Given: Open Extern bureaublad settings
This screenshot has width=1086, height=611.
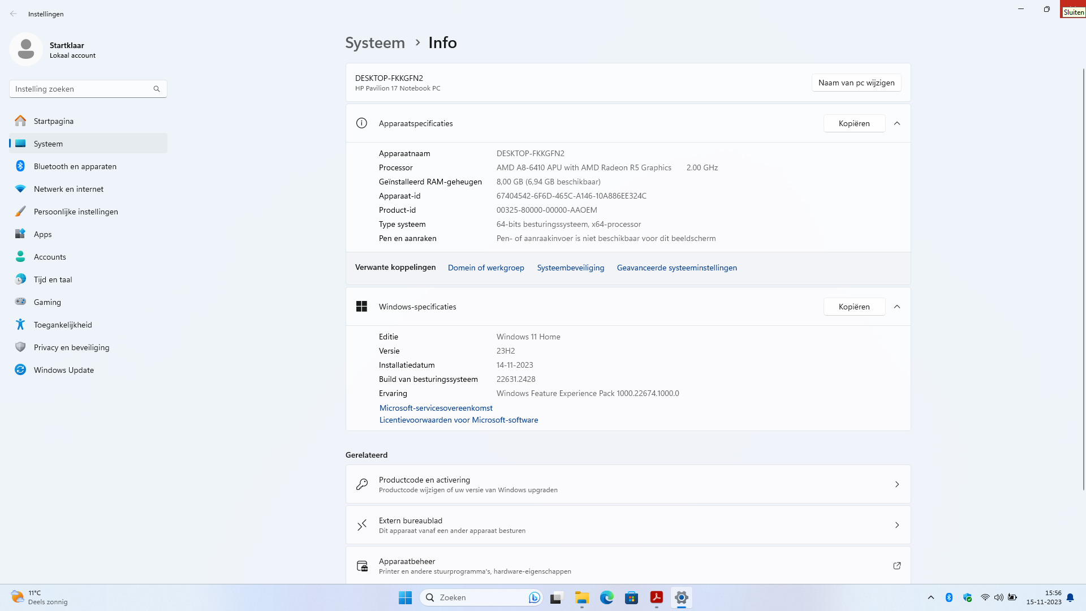Looking at the screenshot, I should point(628,525).
